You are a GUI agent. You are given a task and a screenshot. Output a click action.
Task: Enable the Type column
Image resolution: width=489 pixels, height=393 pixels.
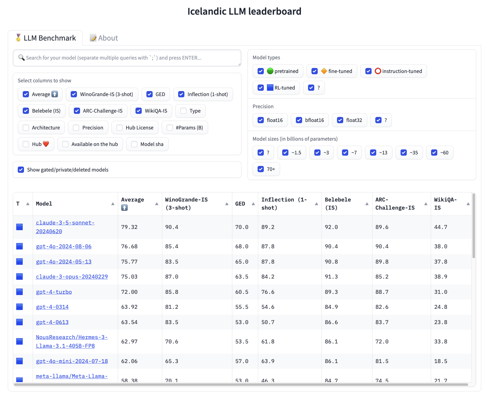[183, 111]
